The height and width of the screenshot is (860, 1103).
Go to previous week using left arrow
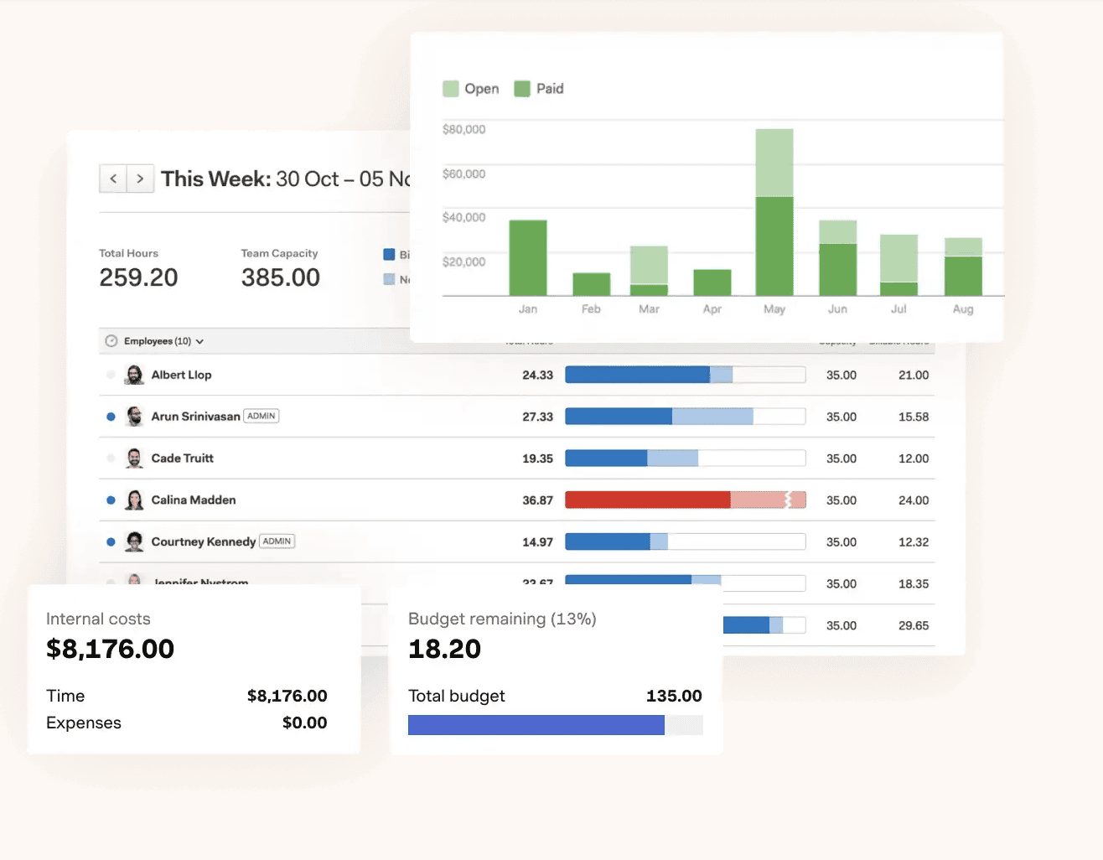113,179
